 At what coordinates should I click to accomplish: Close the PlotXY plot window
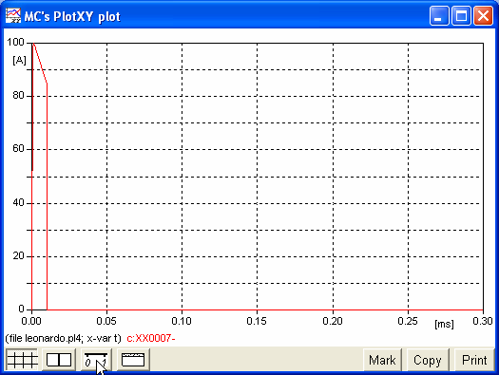(x=483, y=15)
